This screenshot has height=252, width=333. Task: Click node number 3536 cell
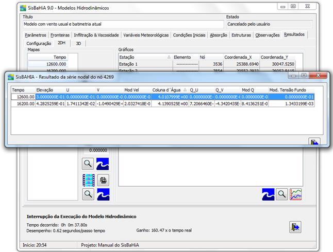tap(211, 64)
